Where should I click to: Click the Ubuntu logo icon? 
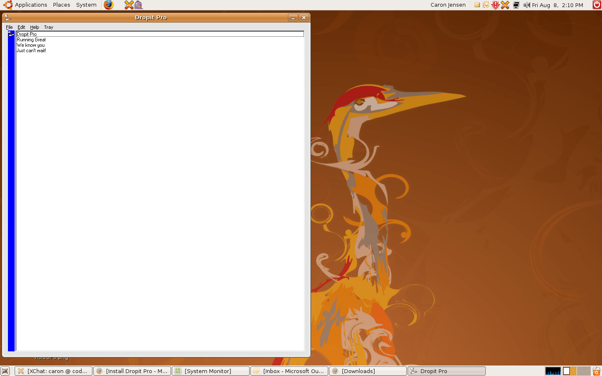[8, 5]
